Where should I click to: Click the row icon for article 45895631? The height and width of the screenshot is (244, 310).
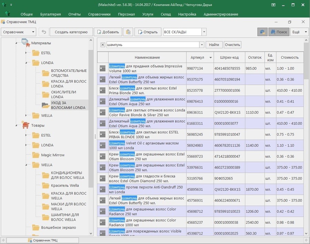103,189
